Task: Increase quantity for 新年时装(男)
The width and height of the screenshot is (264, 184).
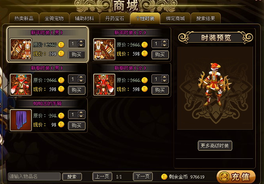Action: click(81, 42)
